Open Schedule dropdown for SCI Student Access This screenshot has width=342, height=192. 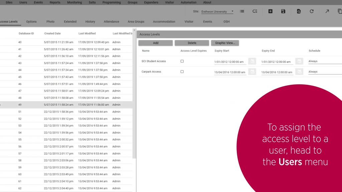pos(325,61)
